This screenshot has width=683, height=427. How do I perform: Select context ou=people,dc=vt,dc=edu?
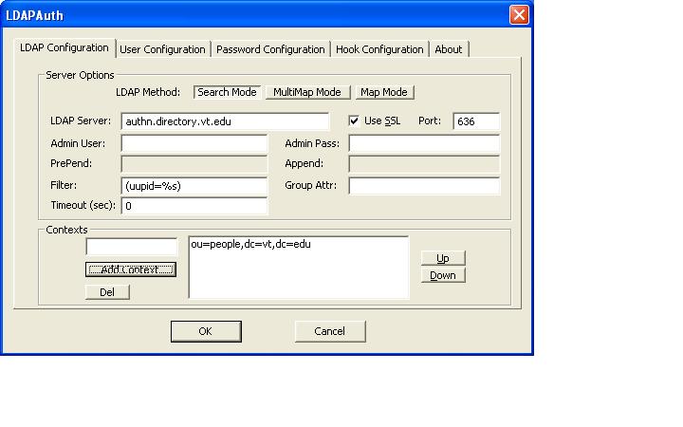click(250, 244)
